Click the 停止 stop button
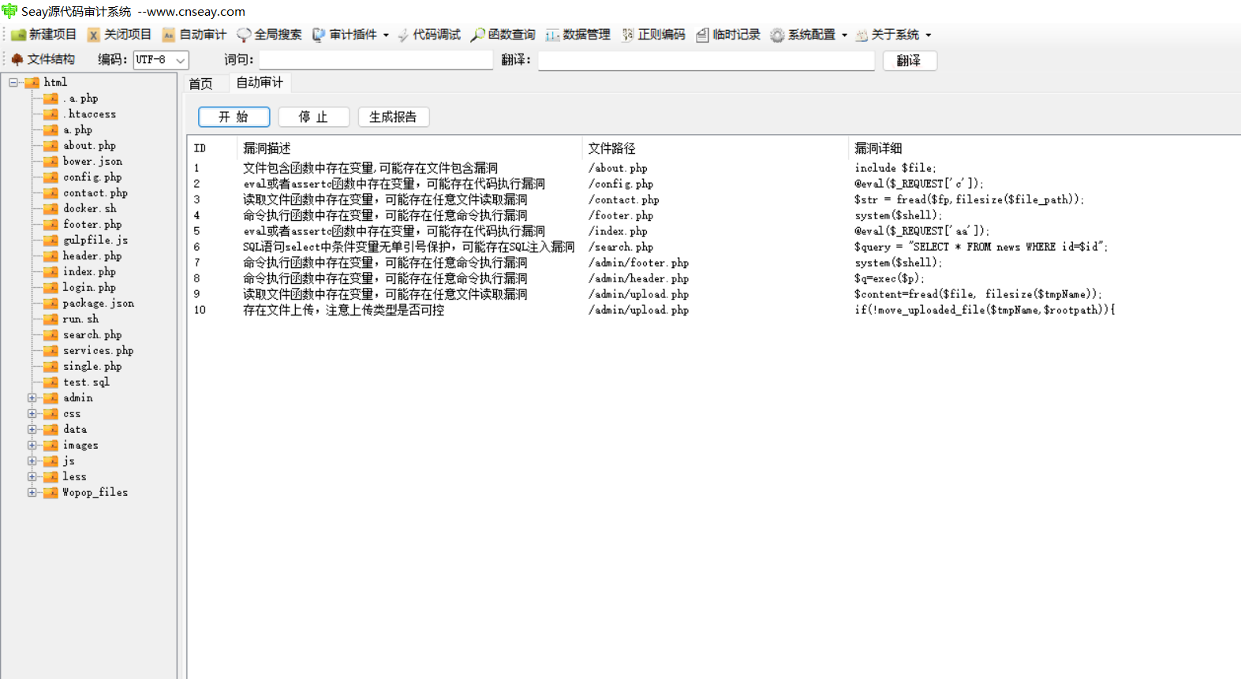Screen dimensions: 1241x679 click(x=313, y=117)
